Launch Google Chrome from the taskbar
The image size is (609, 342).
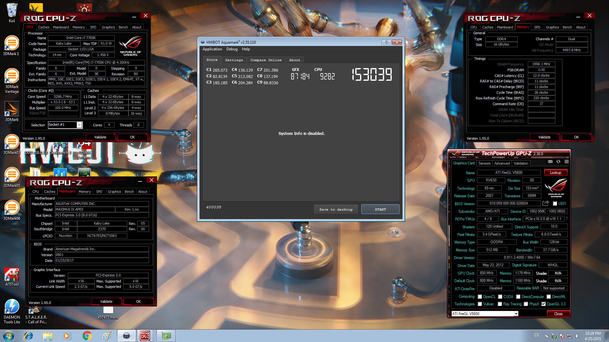pos(87,336)
